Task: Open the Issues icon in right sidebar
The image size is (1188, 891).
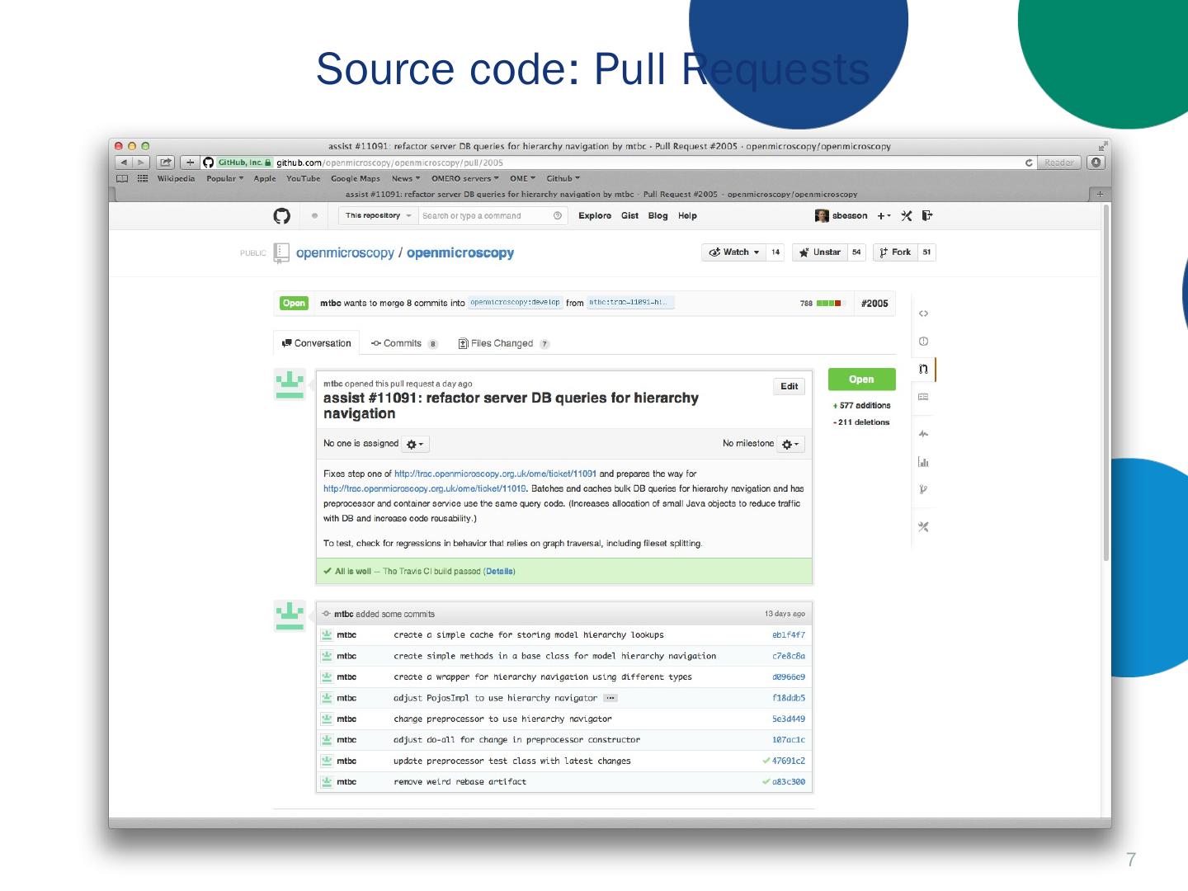Action: coord(923,342)
